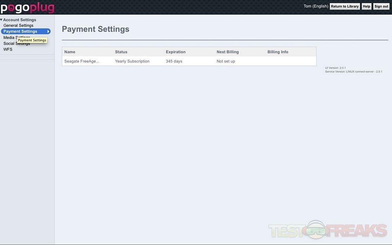Screen dimensions: 392x245
Task: Collapse the Account Settings section
Action: (2, 20)
